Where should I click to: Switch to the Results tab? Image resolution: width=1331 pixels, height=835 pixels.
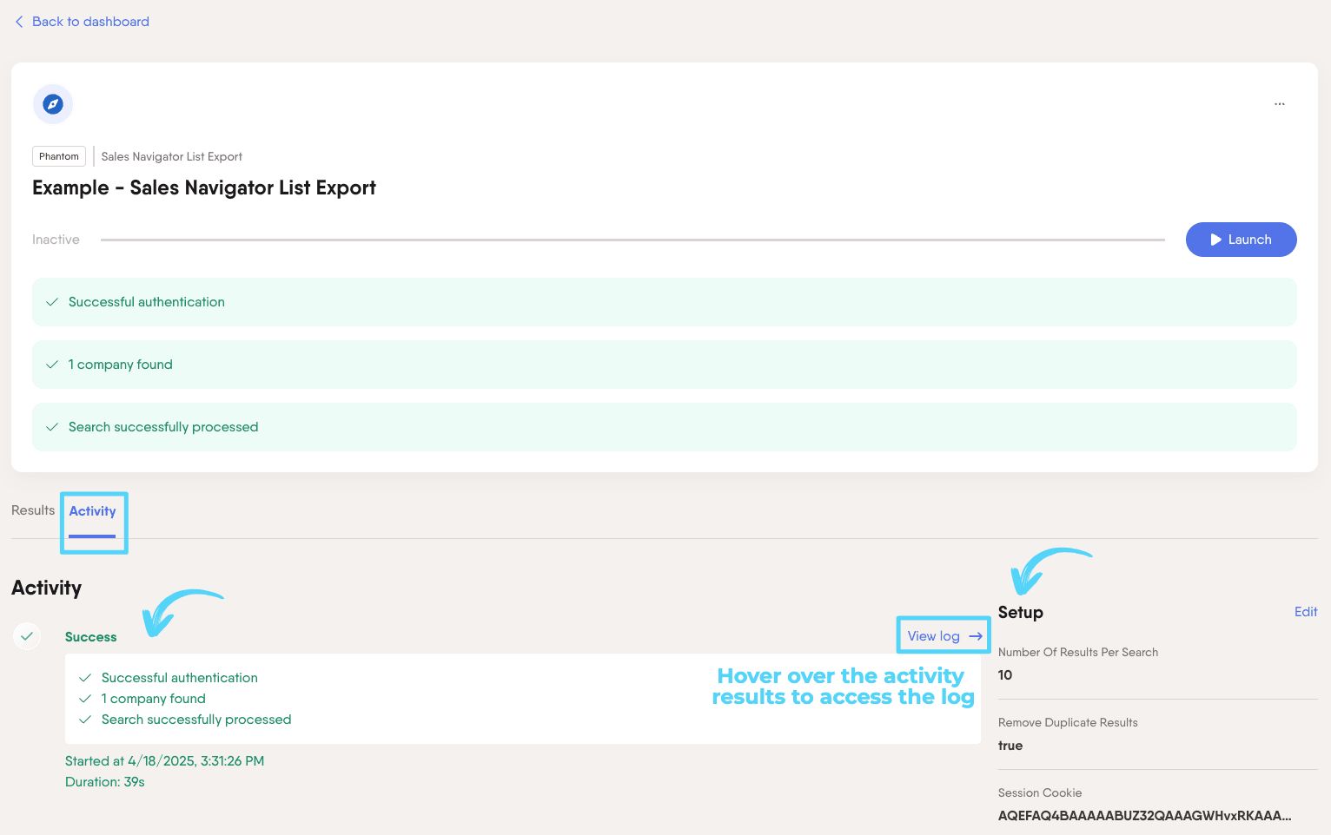33,510
